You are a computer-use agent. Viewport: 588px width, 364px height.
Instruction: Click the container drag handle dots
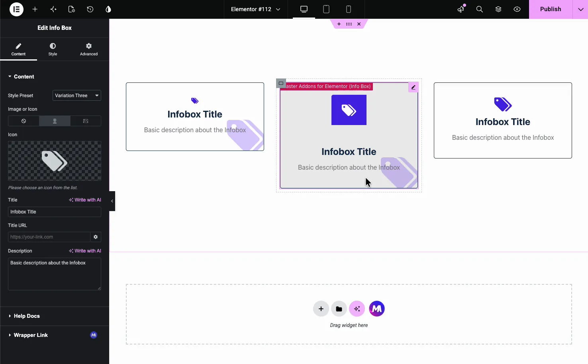pyautogui.click(x=349, y=24)
